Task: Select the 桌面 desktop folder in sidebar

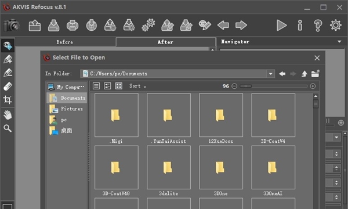Action: [67, 131]
